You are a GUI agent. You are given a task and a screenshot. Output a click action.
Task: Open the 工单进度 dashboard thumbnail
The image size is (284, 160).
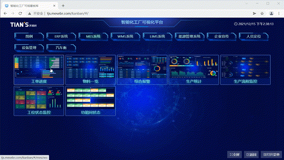pyautogui.click(x=39, y=70)
